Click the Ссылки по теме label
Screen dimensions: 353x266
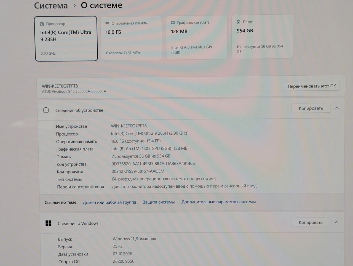click(x=61, y=202)
